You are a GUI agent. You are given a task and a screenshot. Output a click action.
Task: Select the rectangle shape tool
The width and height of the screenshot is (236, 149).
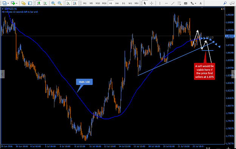186,3
